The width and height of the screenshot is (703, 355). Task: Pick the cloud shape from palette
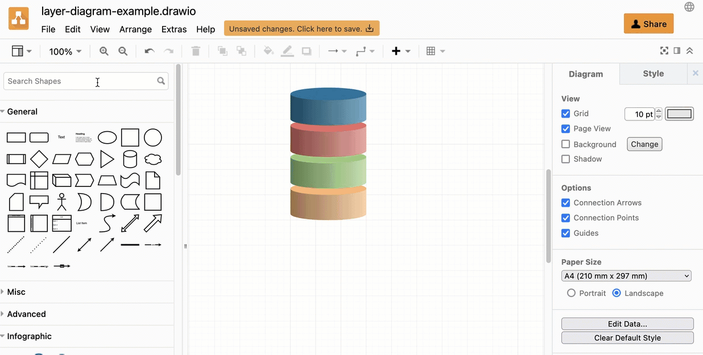(153, 159)
